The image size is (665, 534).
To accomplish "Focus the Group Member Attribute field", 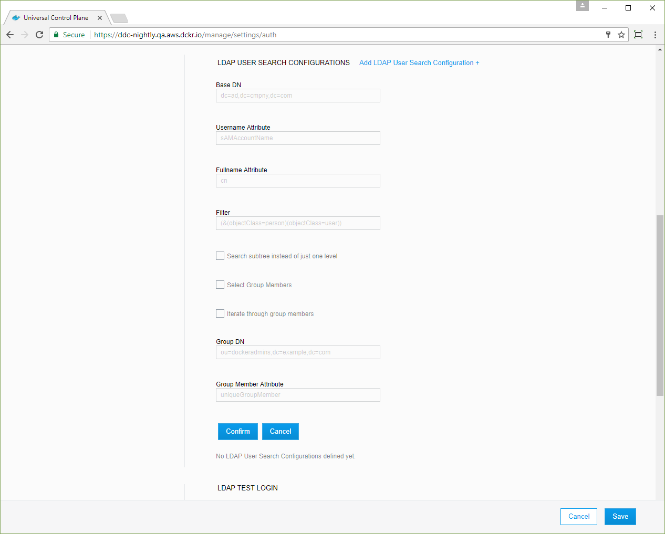I will tap(298, 395).
